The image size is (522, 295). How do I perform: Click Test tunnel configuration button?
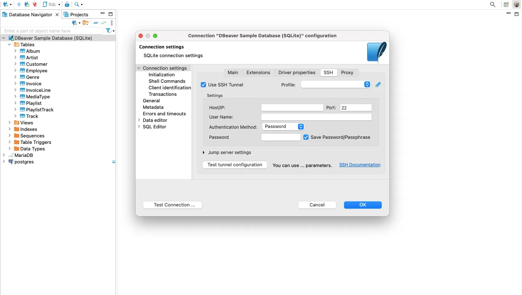coord(235,165)
